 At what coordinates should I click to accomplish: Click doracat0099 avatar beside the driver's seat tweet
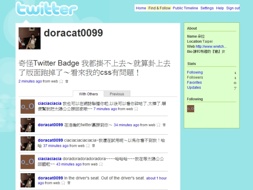click(x=27, y=180)
